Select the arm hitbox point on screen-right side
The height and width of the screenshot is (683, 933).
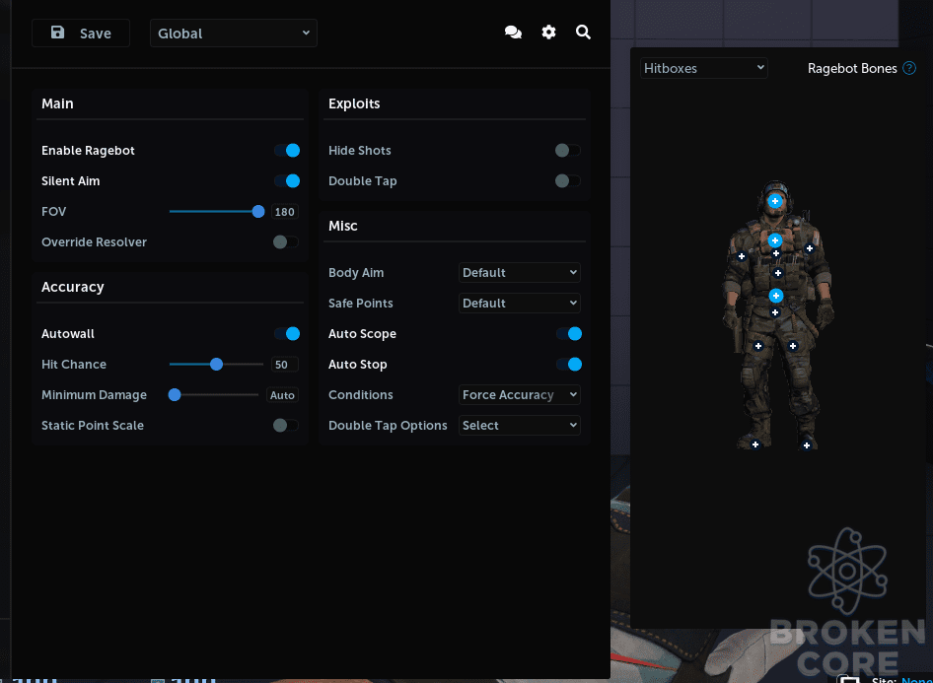[810, 248]
